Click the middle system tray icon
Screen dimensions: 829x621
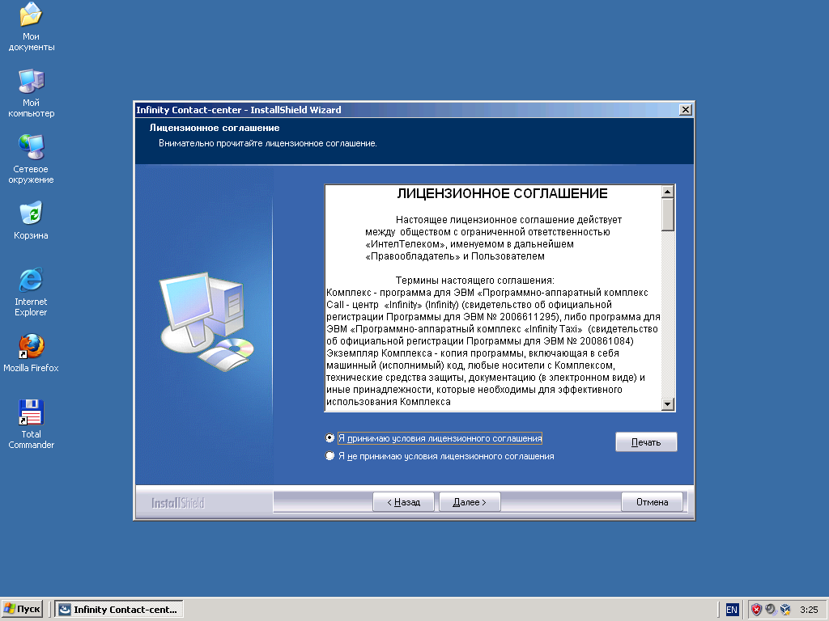pos(771,610)
